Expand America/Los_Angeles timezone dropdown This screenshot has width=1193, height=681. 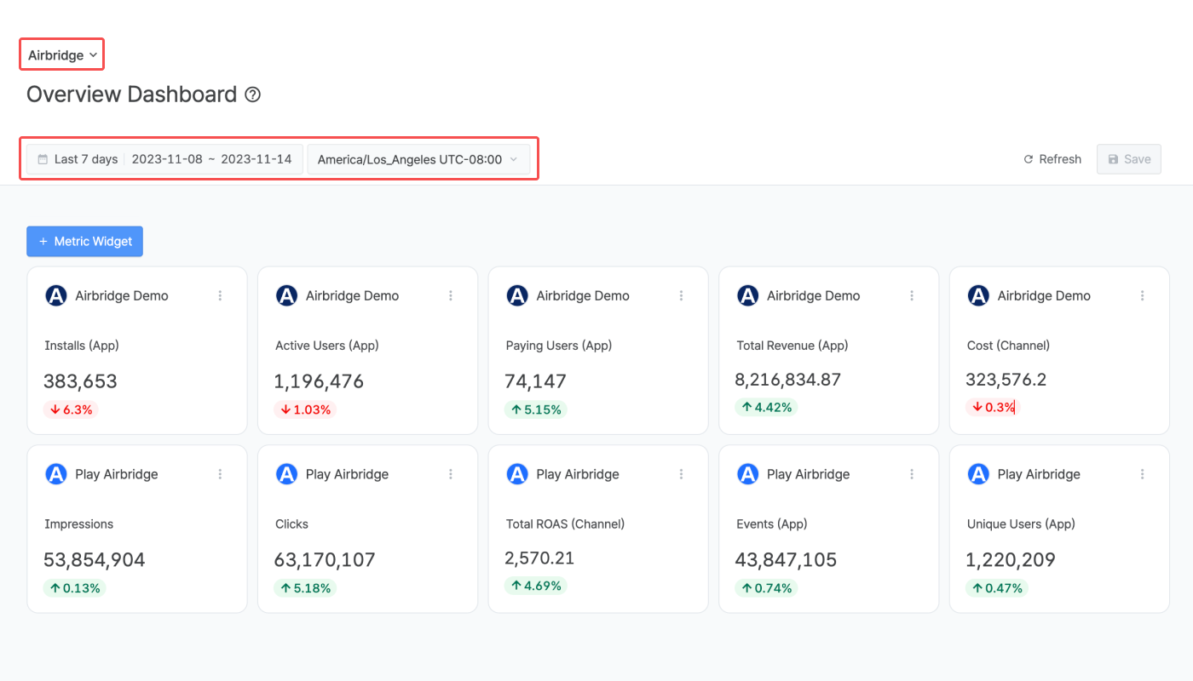[x=418, y=159]
